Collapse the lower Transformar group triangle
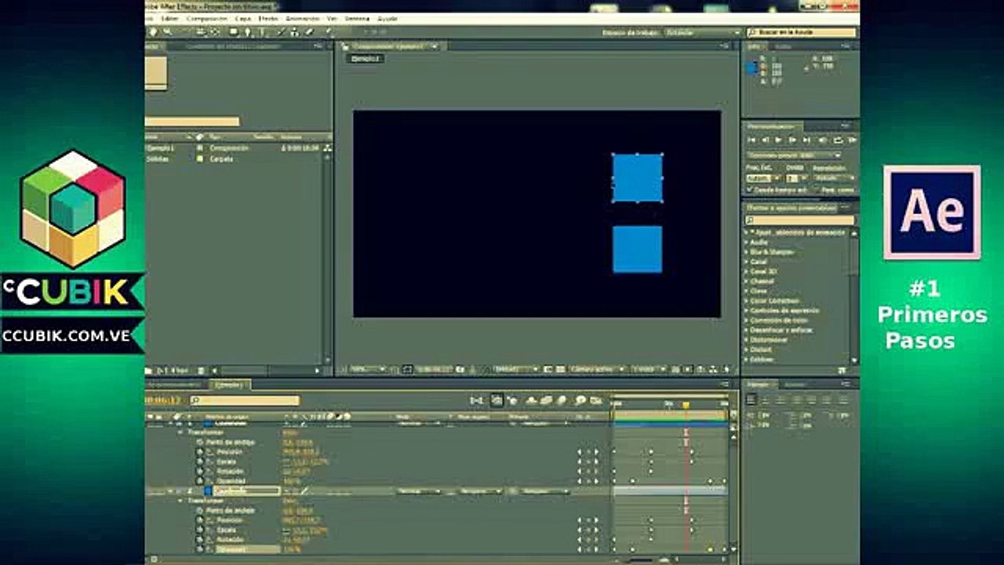This screenshot has height=565, width=1004. [x=180, y=501]
